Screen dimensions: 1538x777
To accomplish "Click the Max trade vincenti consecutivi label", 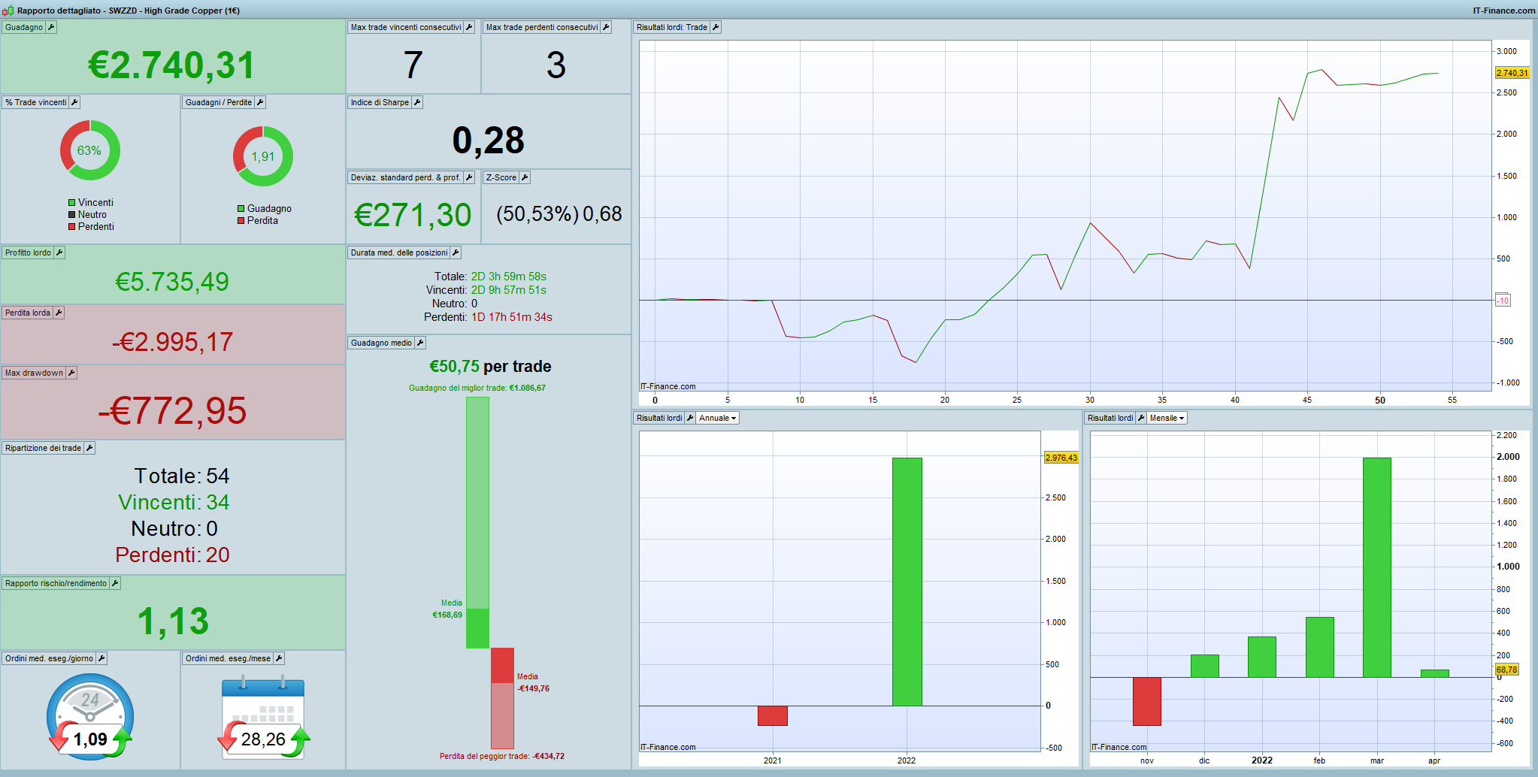I will 406,27.
